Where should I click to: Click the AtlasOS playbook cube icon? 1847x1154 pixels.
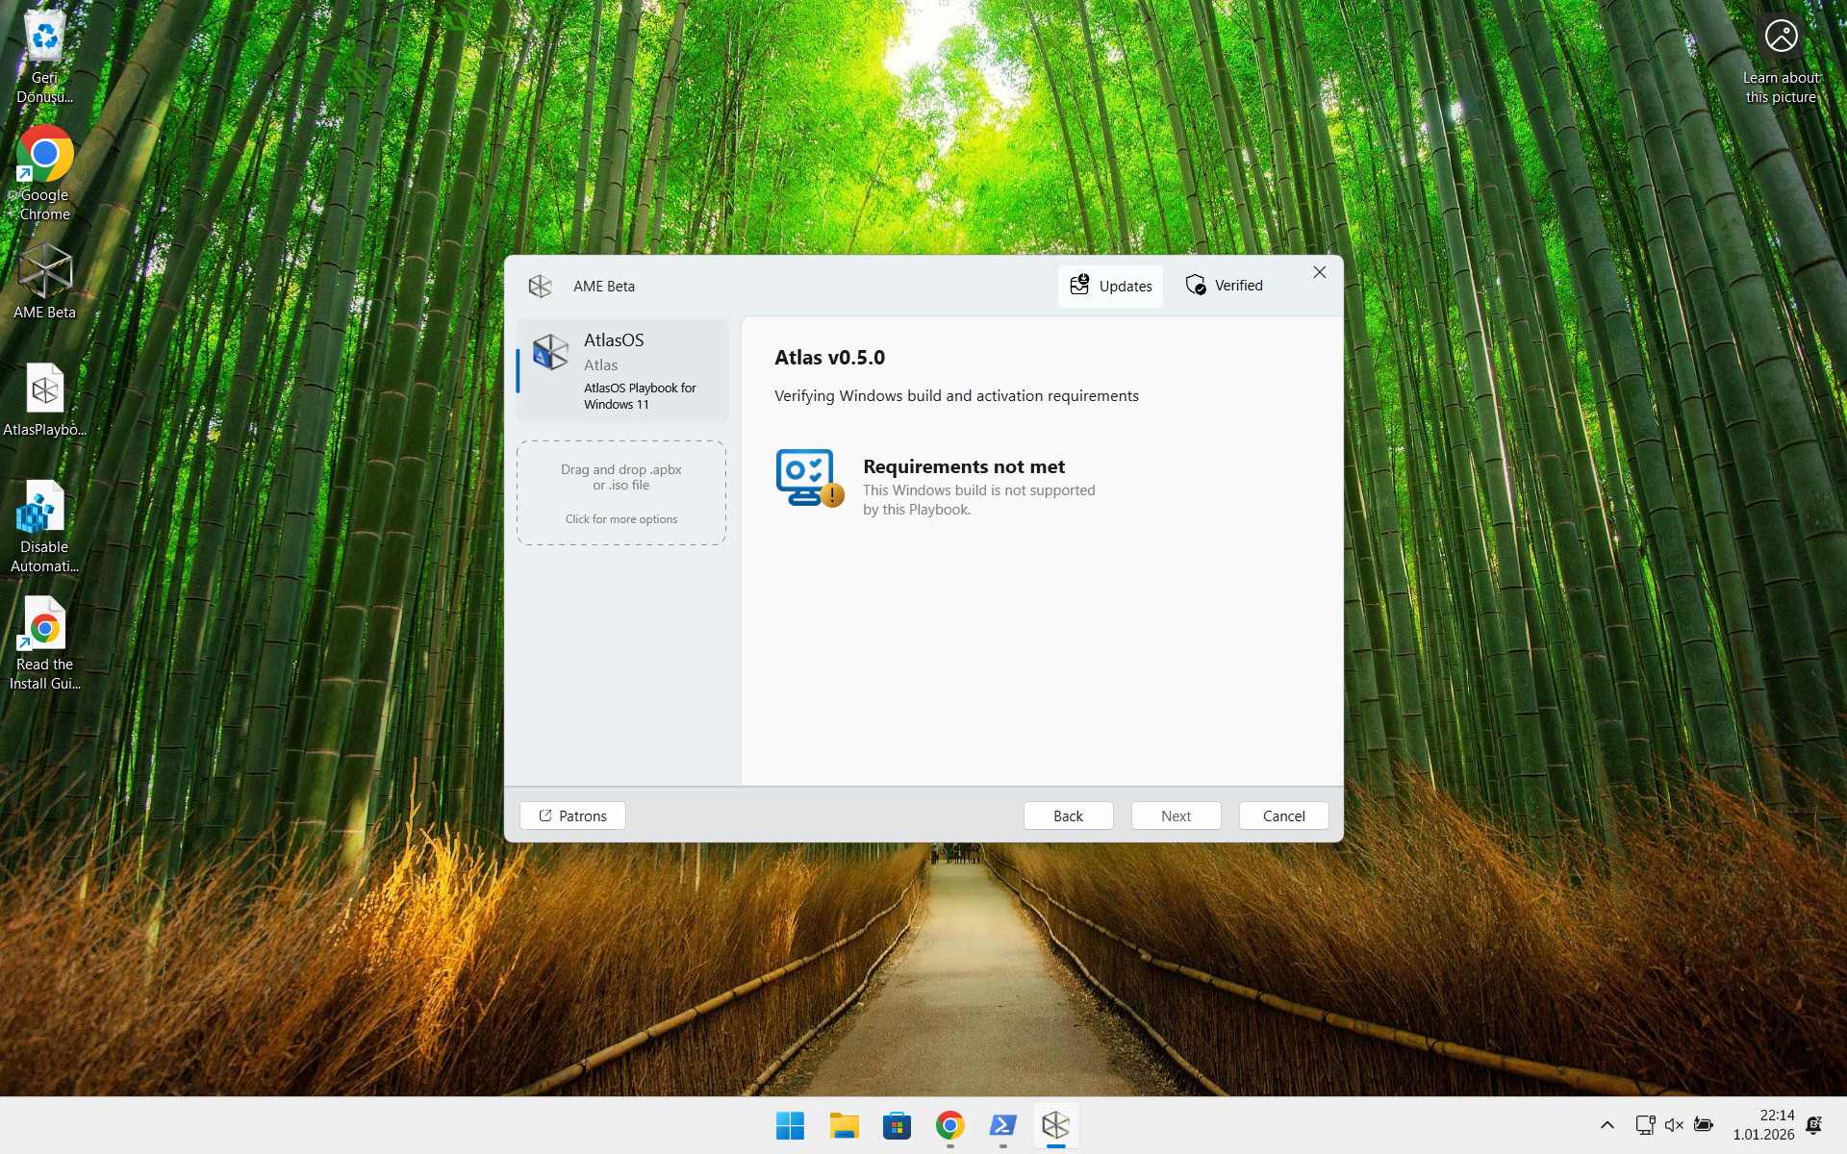(x=550, y=352)
